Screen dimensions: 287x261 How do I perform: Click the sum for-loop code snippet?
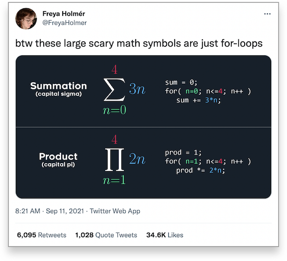pyautogui.click(x=208, y=91)
